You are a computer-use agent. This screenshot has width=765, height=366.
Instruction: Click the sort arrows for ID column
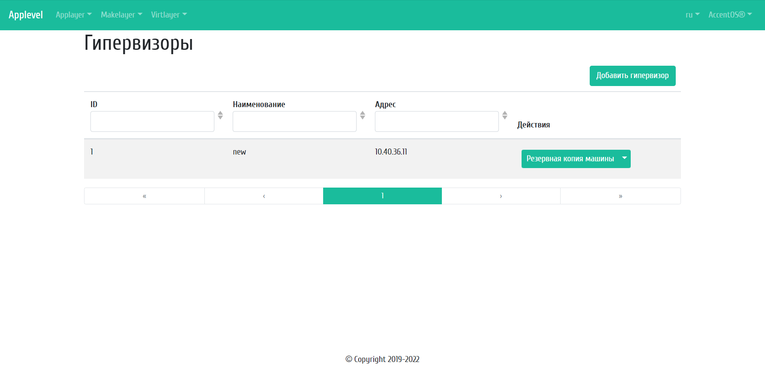(x=220, y=115)
